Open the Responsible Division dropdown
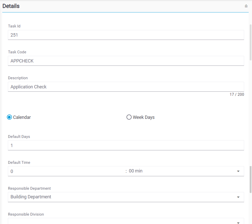Viewport: 252px width, 224px height. coord(126,221)
